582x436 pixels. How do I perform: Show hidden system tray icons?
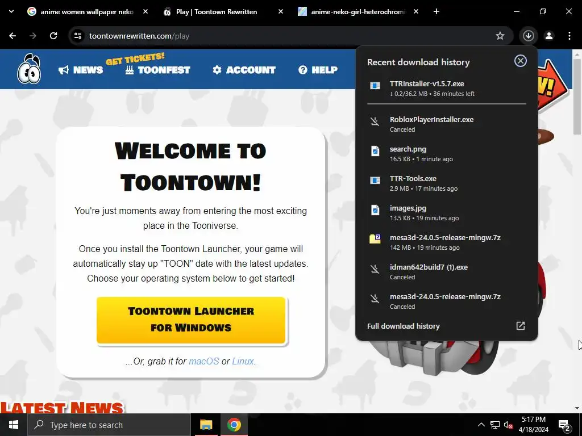[x=481, y=425]
